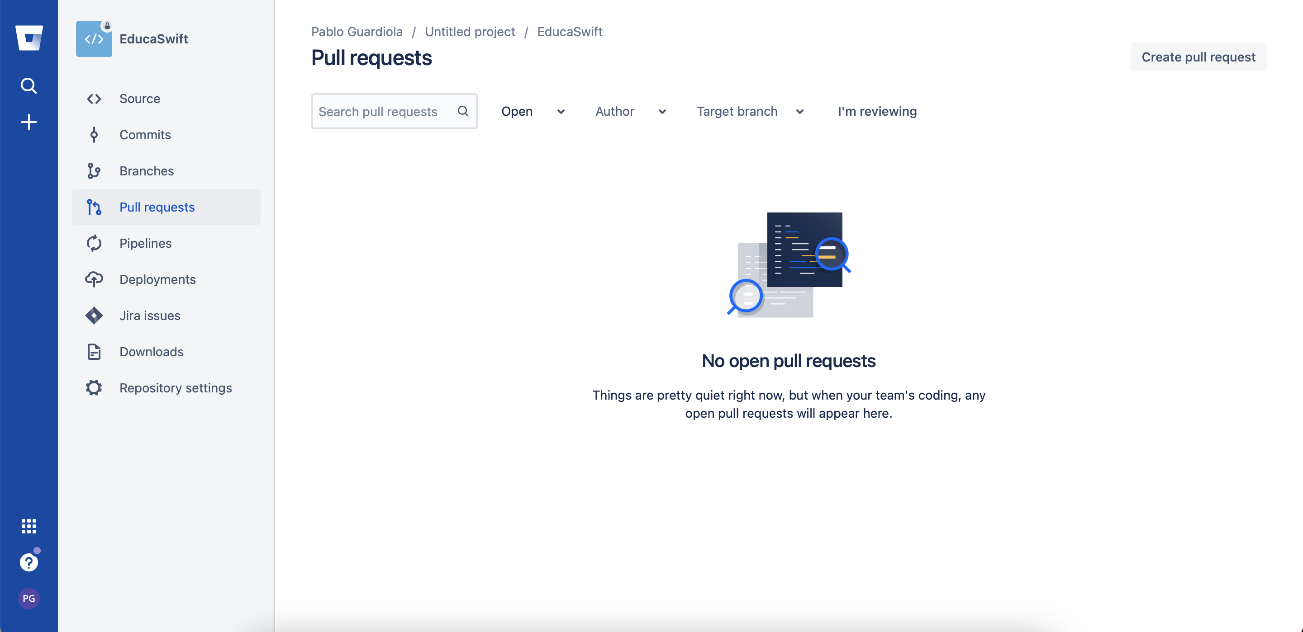The width and height of the screenshot is (1303, 632).
Task: Click the magnifier icon in search field
Action: coord(463,111)
